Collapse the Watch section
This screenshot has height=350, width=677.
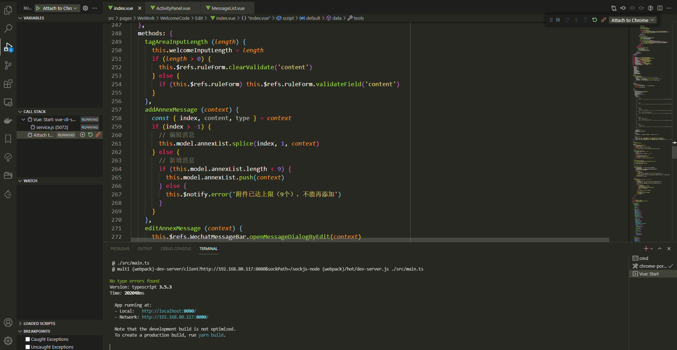click(x=20, y=181)
